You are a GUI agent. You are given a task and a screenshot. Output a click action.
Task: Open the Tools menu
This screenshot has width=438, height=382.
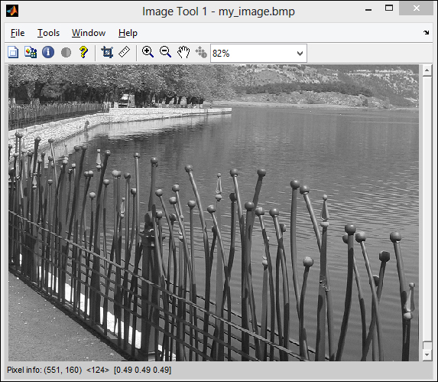pos(48,33)
